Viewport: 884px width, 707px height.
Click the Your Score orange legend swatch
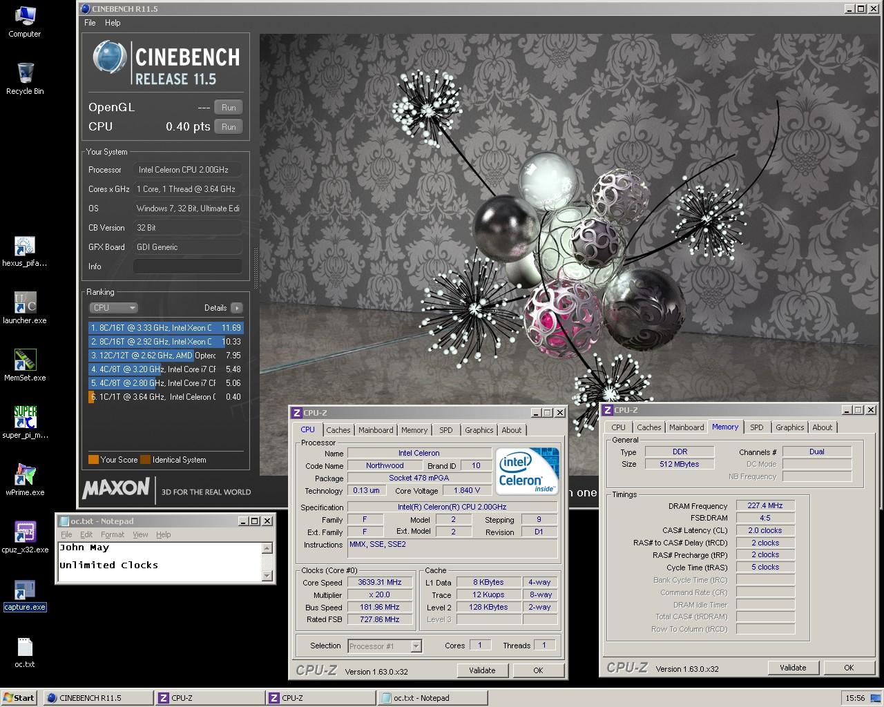tap(93, 460)
